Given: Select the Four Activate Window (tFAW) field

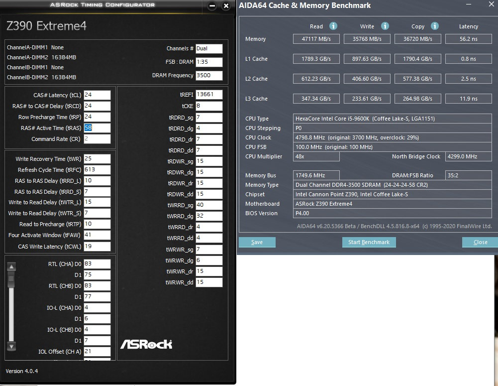Looking at the screenshot, I should 97,235.
